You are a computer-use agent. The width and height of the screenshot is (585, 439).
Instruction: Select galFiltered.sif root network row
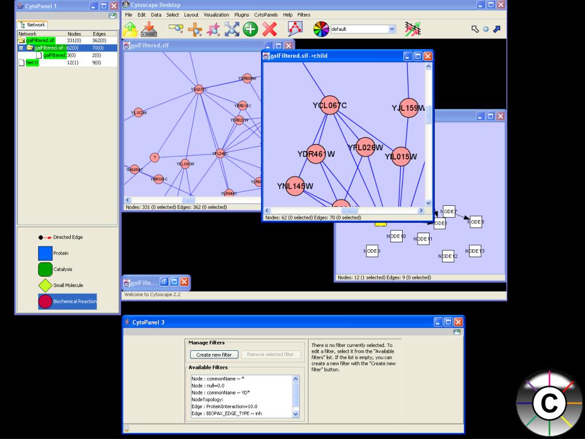[67, 41]
